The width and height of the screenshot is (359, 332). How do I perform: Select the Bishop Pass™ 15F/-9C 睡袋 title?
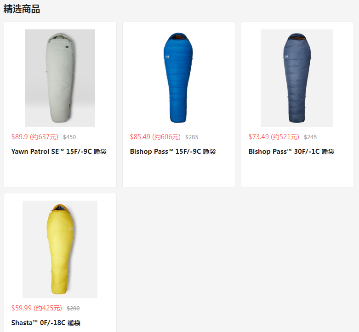coord(173,152)
